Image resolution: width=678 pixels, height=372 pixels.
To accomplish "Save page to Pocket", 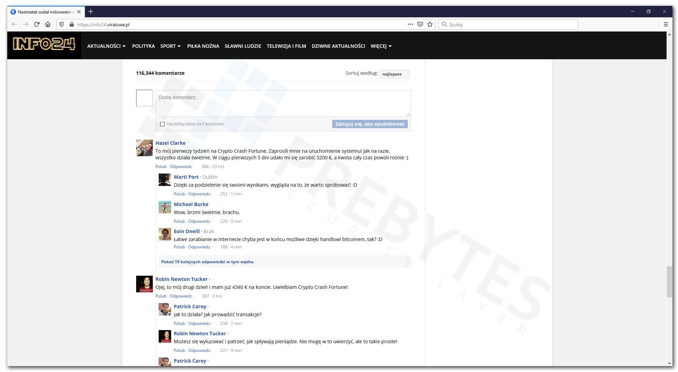I will 420,24.
